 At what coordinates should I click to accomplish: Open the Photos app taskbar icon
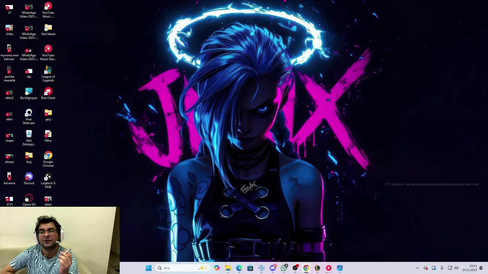[x=340, y=268]
